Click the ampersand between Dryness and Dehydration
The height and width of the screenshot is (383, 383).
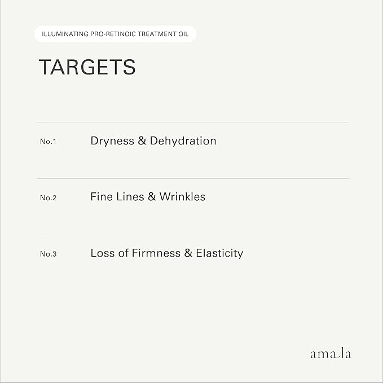(143, 141)
